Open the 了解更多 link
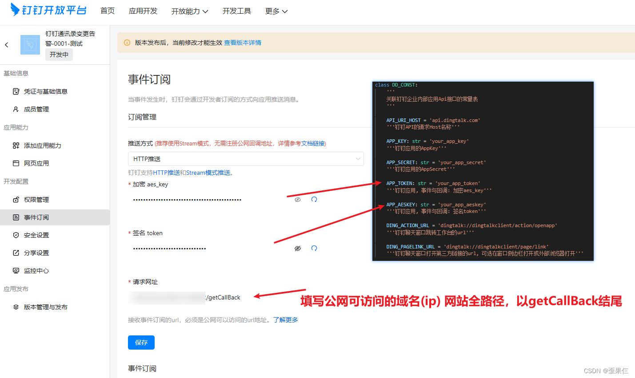635x378 pixels. pyautogui.click(x=286, y=320)
